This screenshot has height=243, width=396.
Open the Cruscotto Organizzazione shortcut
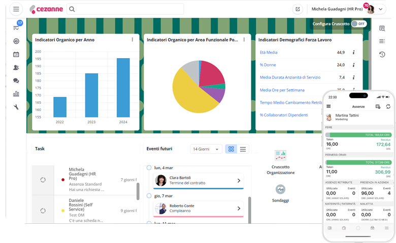pyautogui.click(x=280, y=163)
